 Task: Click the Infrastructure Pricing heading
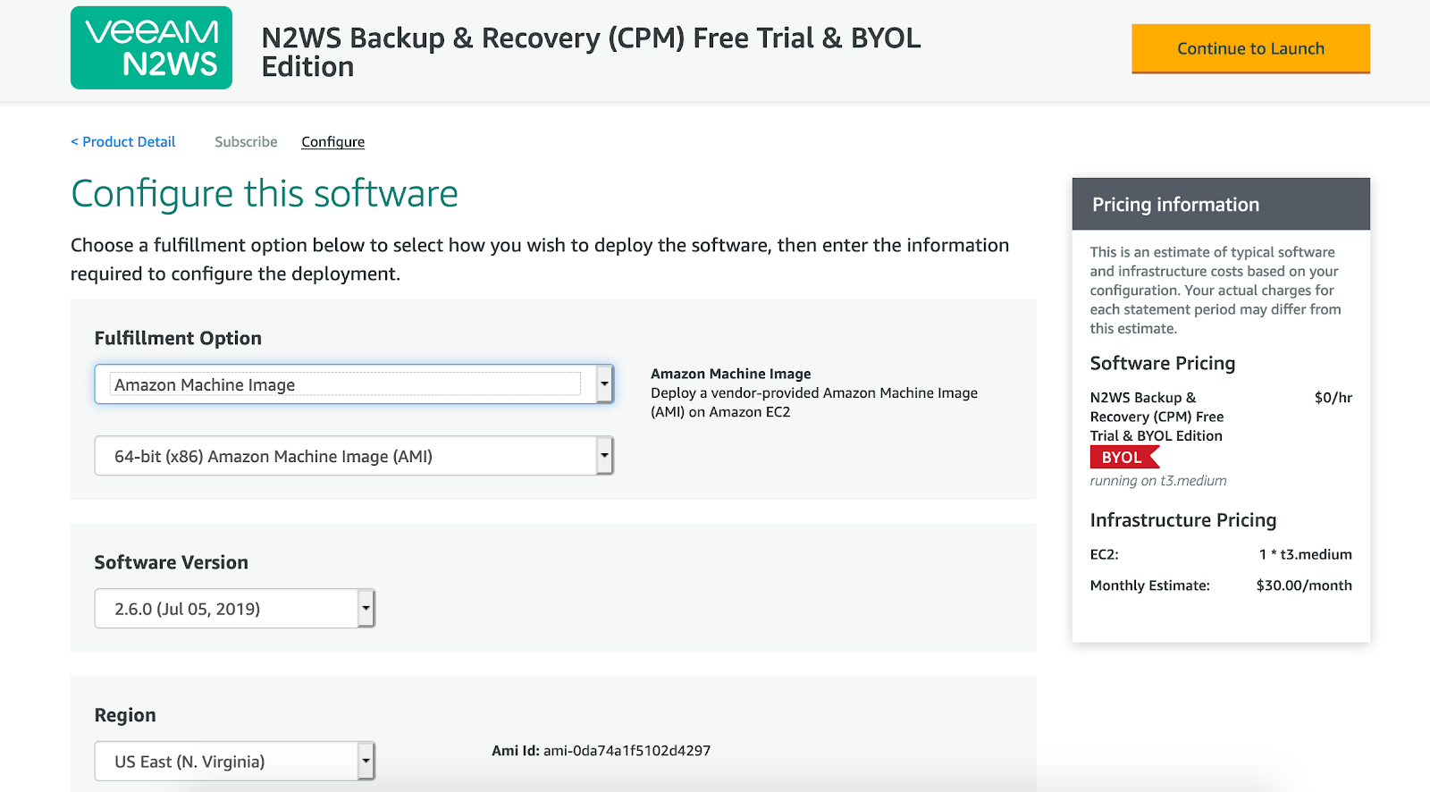click(1183, 520)
